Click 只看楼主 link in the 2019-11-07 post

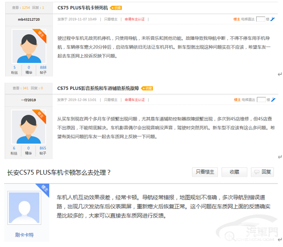pos(111,19)
